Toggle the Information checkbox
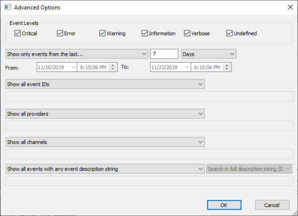The height and width of the screenshot is (216, 298). 145,34
